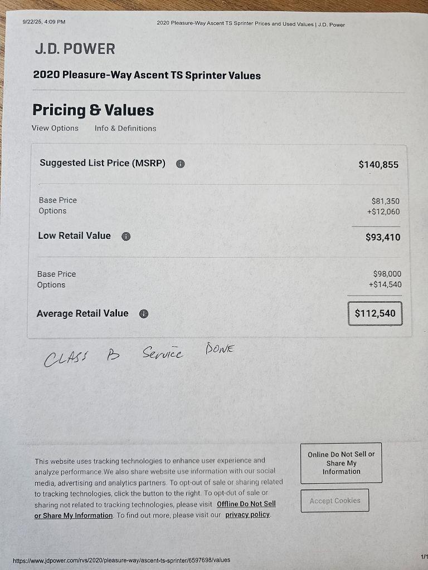Click the jdpower.com URL in the footer
The height and width of the screenshot is (570, 428).
click(x=121, y=560)
